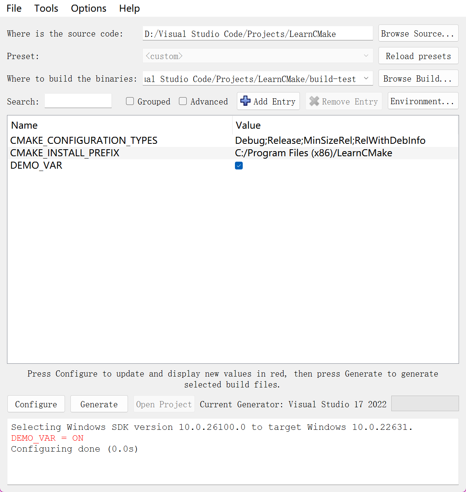Click the Name column header
Viewport: 466px width, 492px height.
(25, 125)
